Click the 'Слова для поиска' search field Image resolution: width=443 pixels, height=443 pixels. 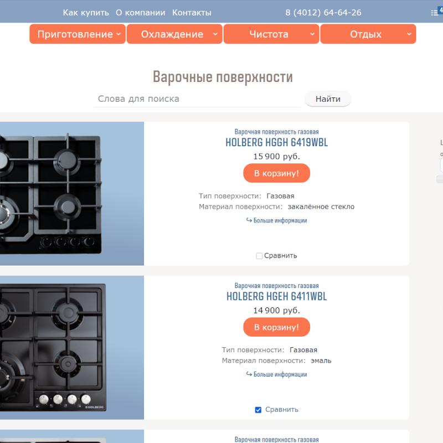(199, 99)
